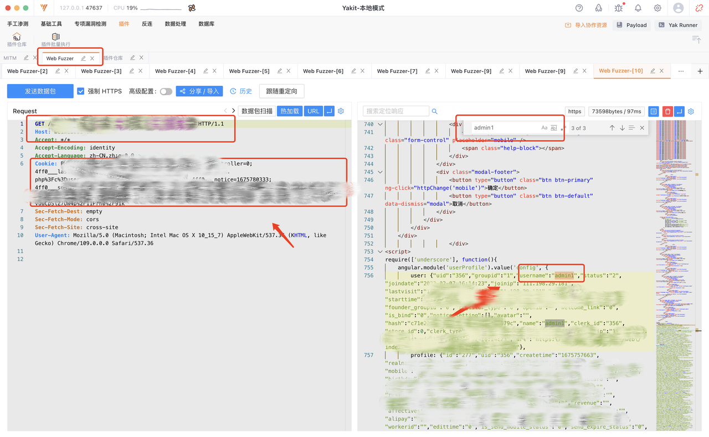The image size is (709, 437).
Task: Toggle find-in-selection in find widget
Action: (631, 128)
